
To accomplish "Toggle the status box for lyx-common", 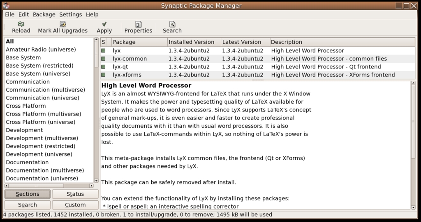I will [104, 59].
